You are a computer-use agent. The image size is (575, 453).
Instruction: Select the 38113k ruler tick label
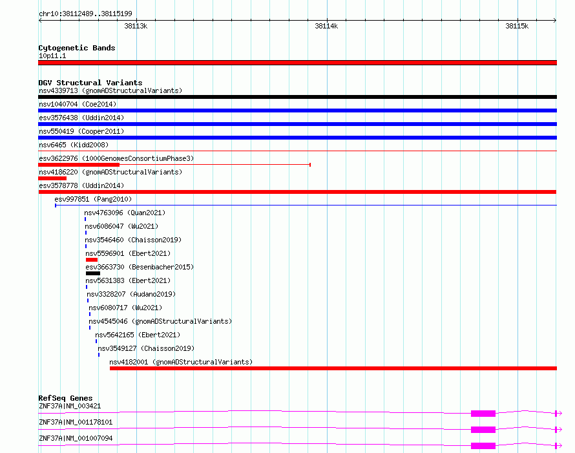click(136, 26)
